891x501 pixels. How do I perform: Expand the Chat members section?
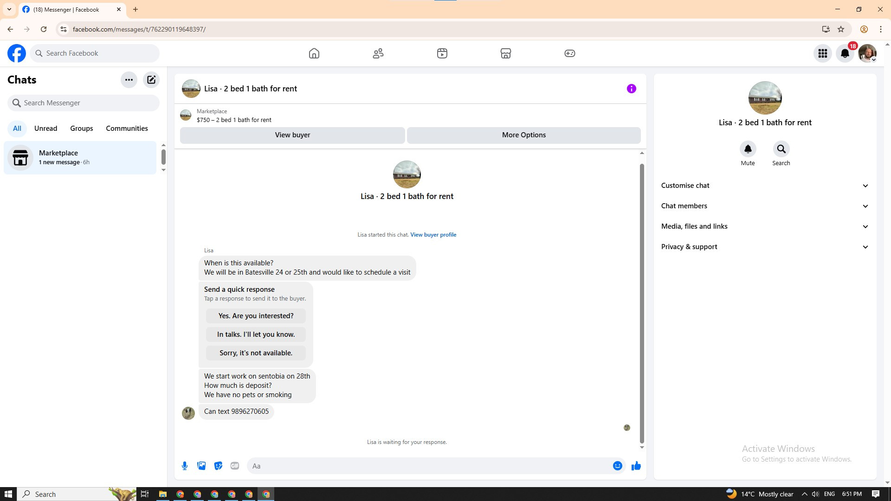765,206
